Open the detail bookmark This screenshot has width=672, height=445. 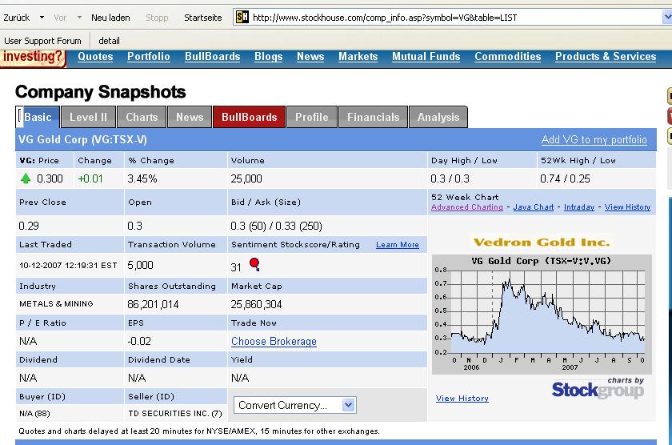[109, 41]
